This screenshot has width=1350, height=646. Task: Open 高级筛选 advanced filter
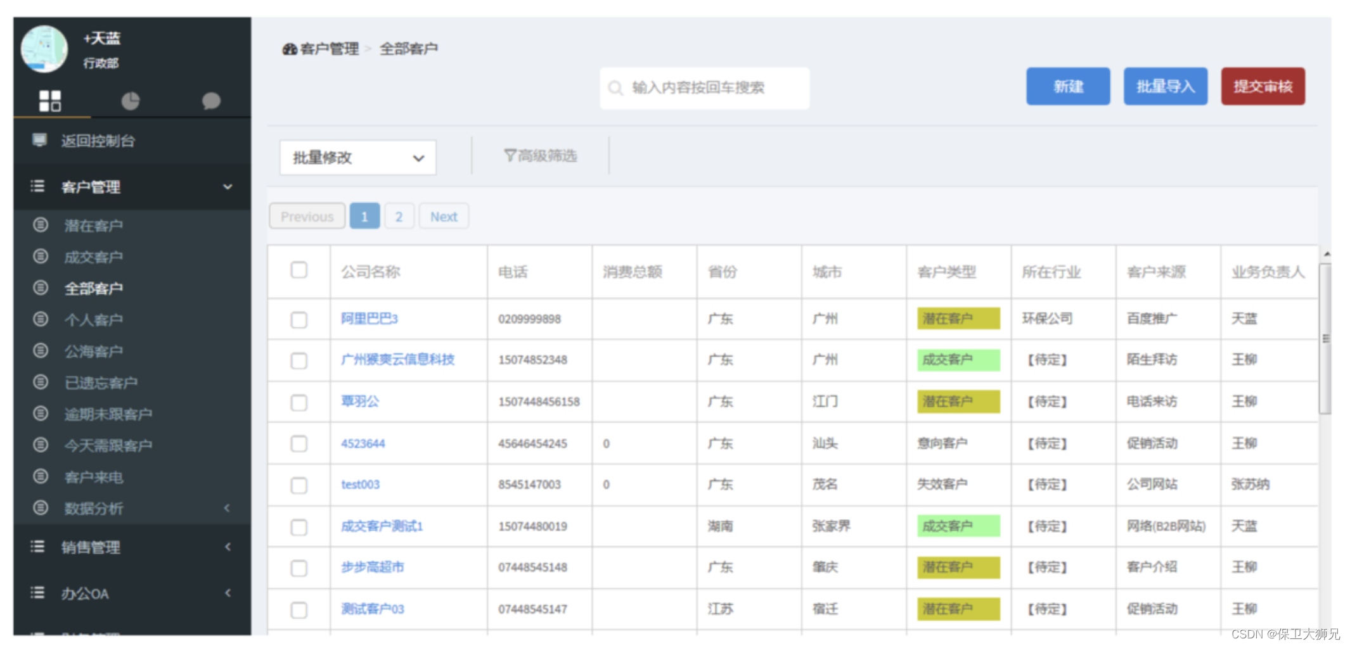[x=541, y=155]
